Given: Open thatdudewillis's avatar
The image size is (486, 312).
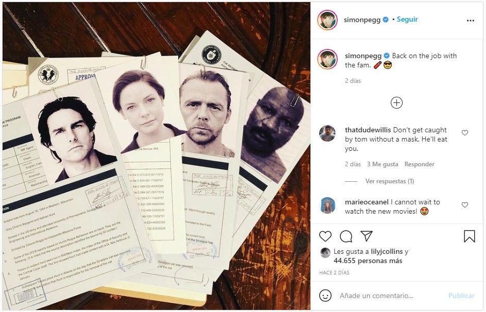Looking at the screenshot, I should (x=327, y=133).
